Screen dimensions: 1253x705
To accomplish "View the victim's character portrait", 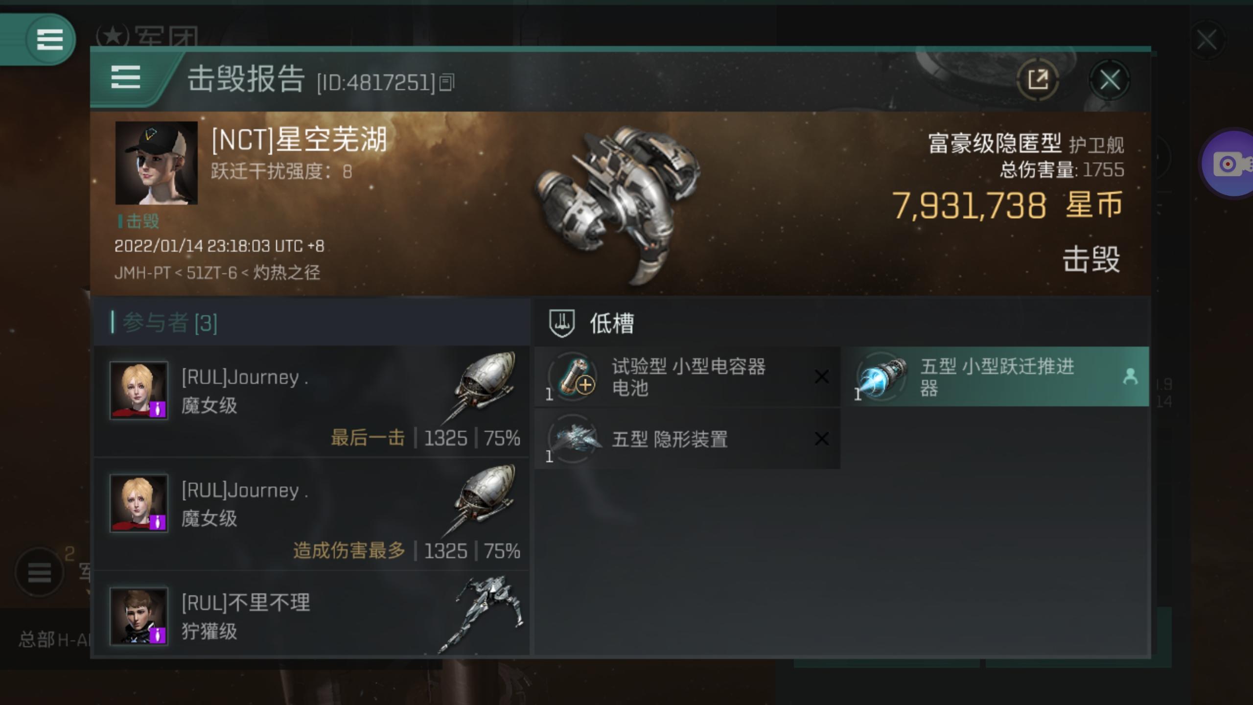I will pyautogui.click(x=157, y=163).
